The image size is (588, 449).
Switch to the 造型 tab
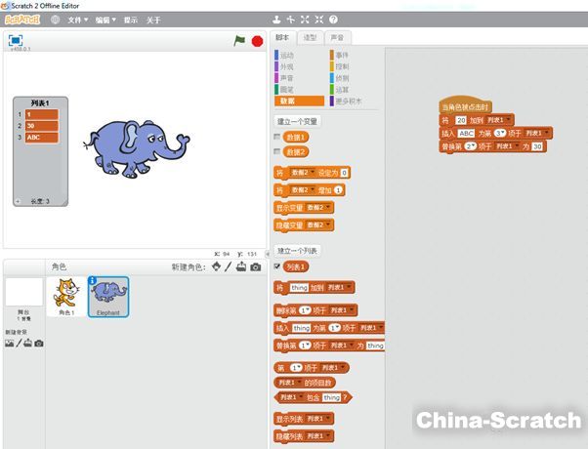click(x=311, y=38)
